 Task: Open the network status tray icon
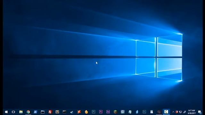click(x=181, y=112)
